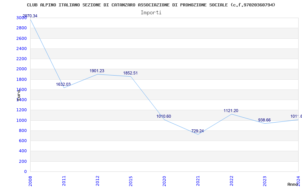Click the x-axis year 2021
The image size is (302, 188).
click(x=198, y=181)
